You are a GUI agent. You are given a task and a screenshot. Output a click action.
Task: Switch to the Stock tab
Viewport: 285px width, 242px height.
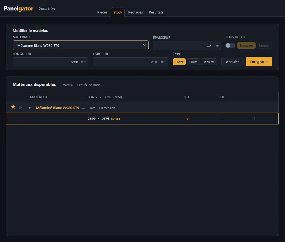(118, 12)
